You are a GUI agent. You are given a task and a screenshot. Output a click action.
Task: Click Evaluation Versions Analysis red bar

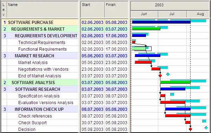(x=173, y=102)
